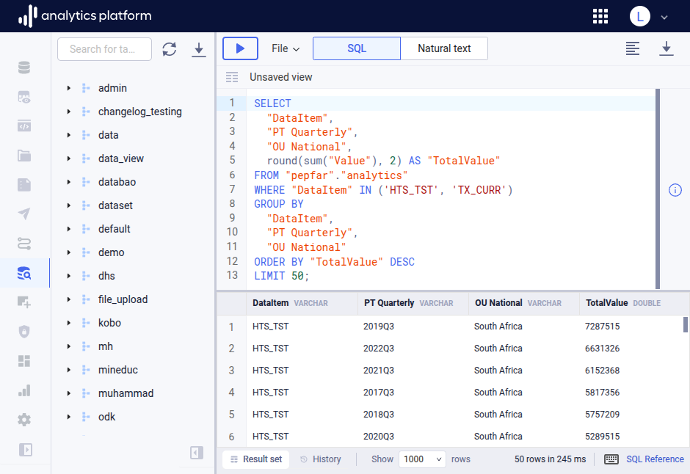Click the 5289515 value cell

click(602, 436)
